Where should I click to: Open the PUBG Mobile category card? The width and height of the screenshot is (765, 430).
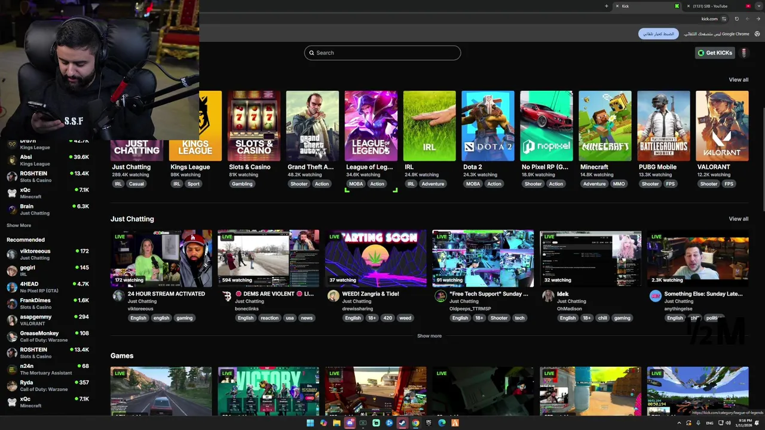[x=663, y=126]
